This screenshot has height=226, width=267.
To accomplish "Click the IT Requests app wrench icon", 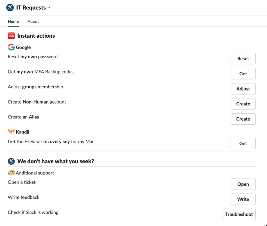I will pos(10,8).
